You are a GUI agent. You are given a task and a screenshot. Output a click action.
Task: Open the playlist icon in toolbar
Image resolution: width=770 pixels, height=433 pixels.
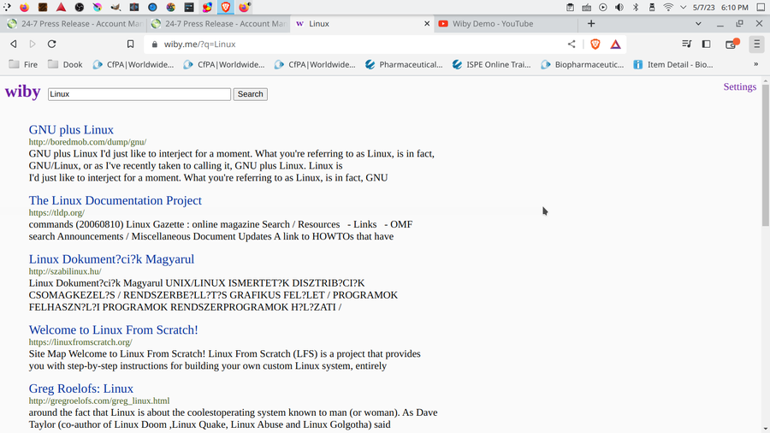point(686,44)
